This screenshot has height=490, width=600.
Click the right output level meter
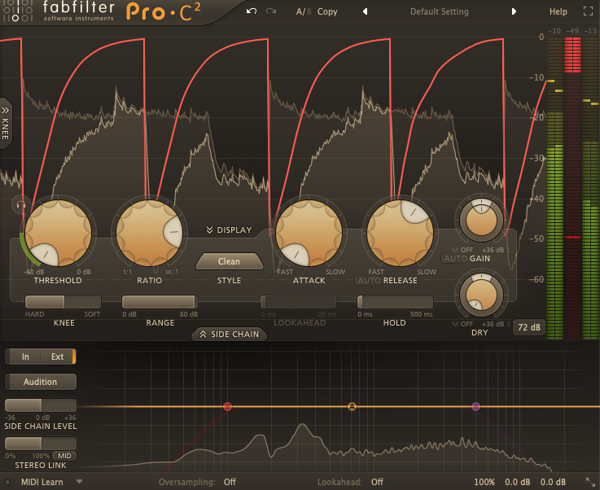pyautogui.click(x=590, y=188)
